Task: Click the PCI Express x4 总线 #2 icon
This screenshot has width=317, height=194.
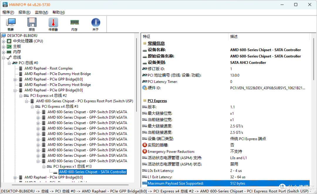Action: point(26,96)
